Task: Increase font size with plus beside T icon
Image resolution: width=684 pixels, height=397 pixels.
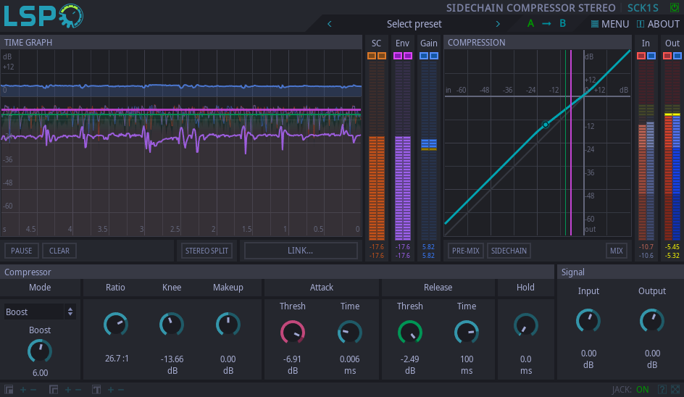Action: [110, 390]
